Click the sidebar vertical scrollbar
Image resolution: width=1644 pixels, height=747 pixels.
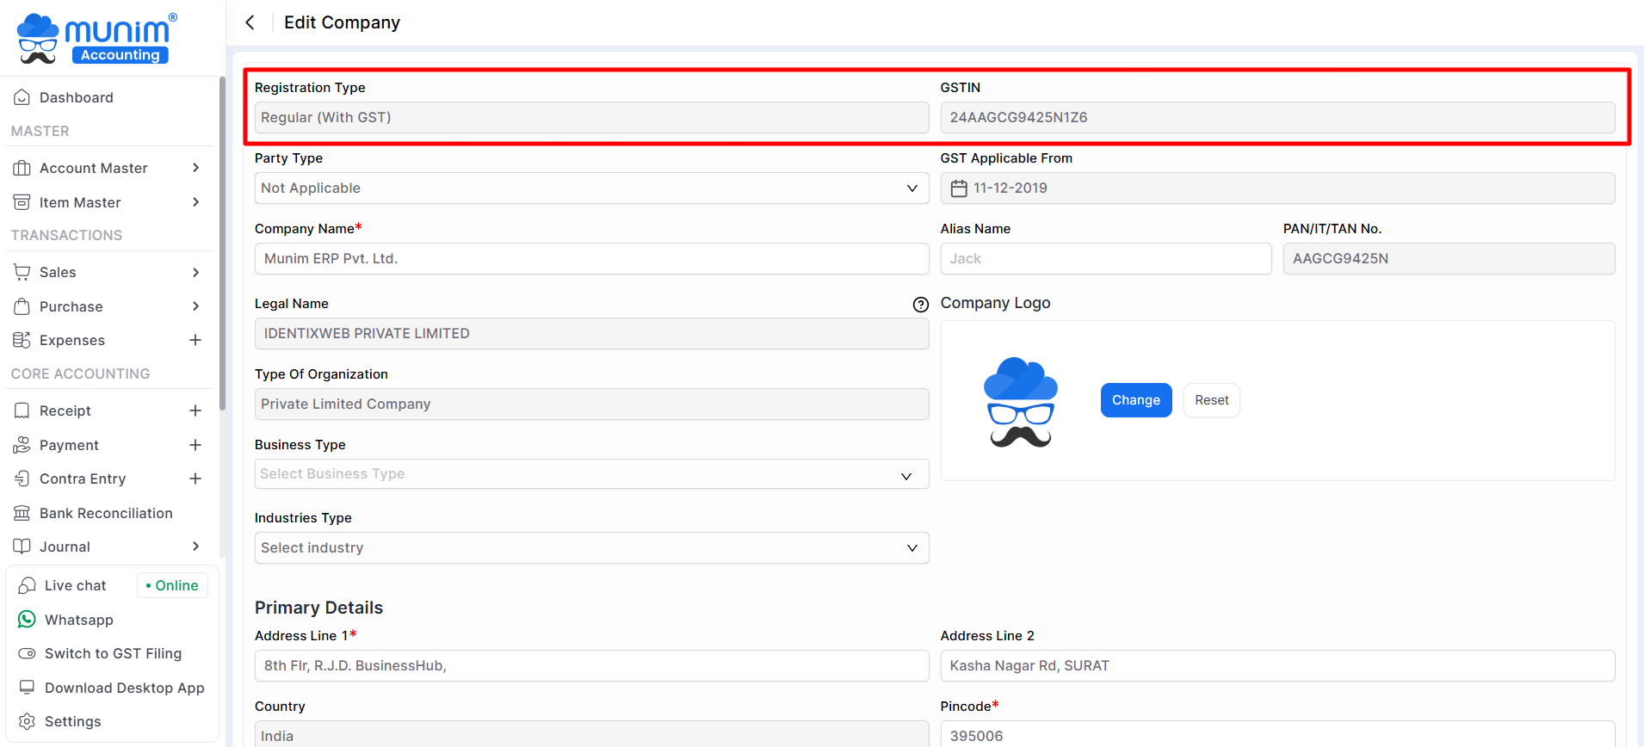(x=222, y=244)
